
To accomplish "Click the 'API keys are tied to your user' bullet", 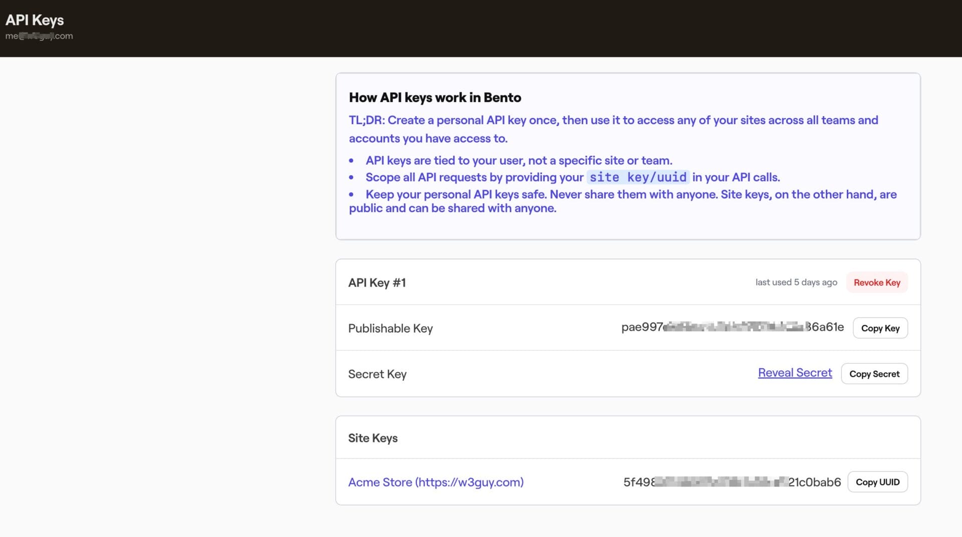I will click(519, 161).
